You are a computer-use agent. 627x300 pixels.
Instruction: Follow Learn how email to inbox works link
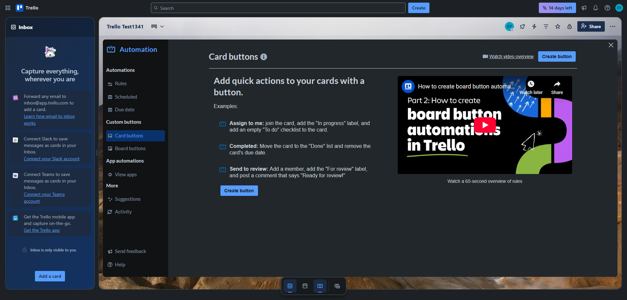pos(49,119)
